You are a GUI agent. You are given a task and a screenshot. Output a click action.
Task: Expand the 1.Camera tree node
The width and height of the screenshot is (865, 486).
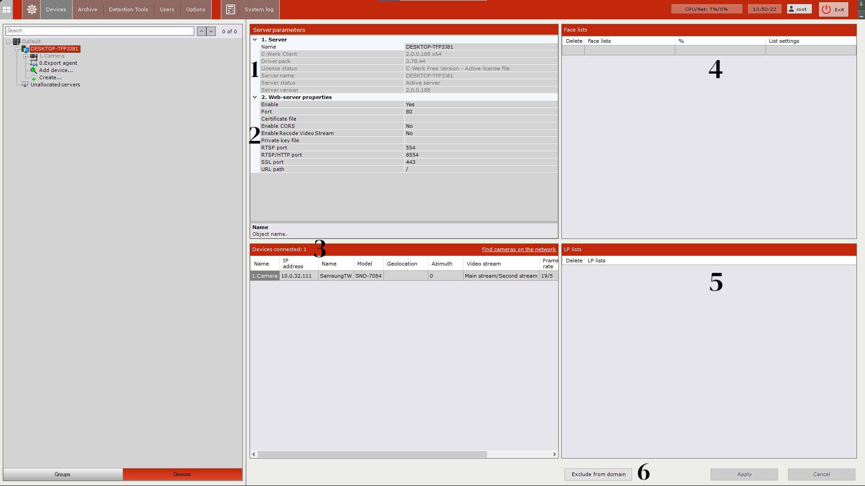pos(26,56)
